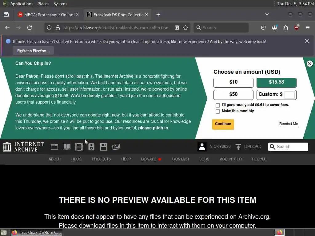The height and width of the screenshot is (236, 315).
Task: Click the Refresh Firefox... button
Action: (x=33, y=51)
